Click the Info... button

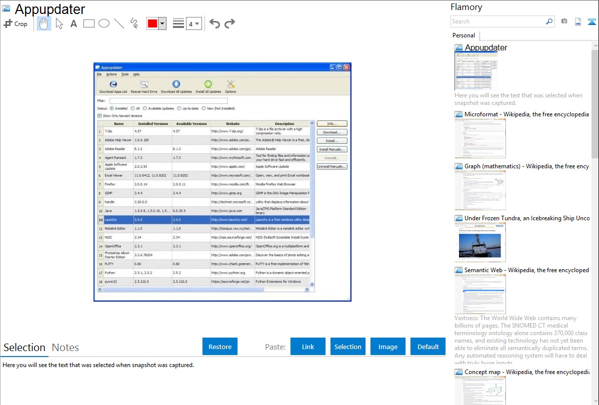pos(332,124)
